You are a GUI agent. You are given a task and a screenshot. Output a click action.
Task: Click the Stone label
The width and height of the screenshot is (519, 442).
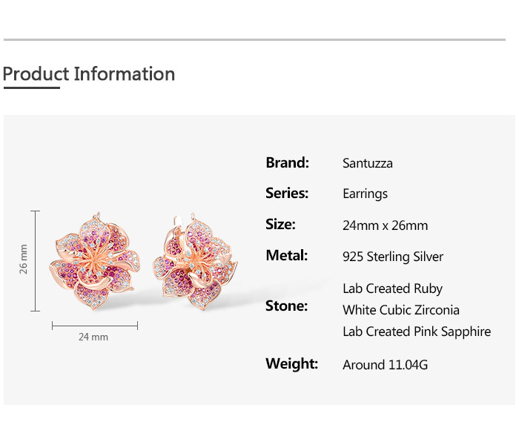(x=287, y=306)
